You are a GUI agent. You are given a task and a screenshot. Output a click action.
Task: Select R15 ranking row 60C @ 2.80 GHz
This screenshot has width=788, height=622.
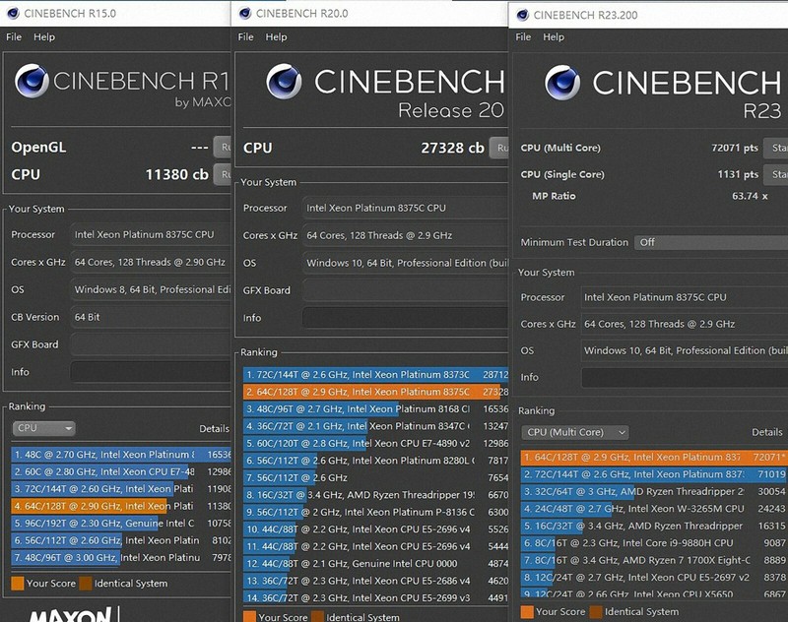click(120, 471)
